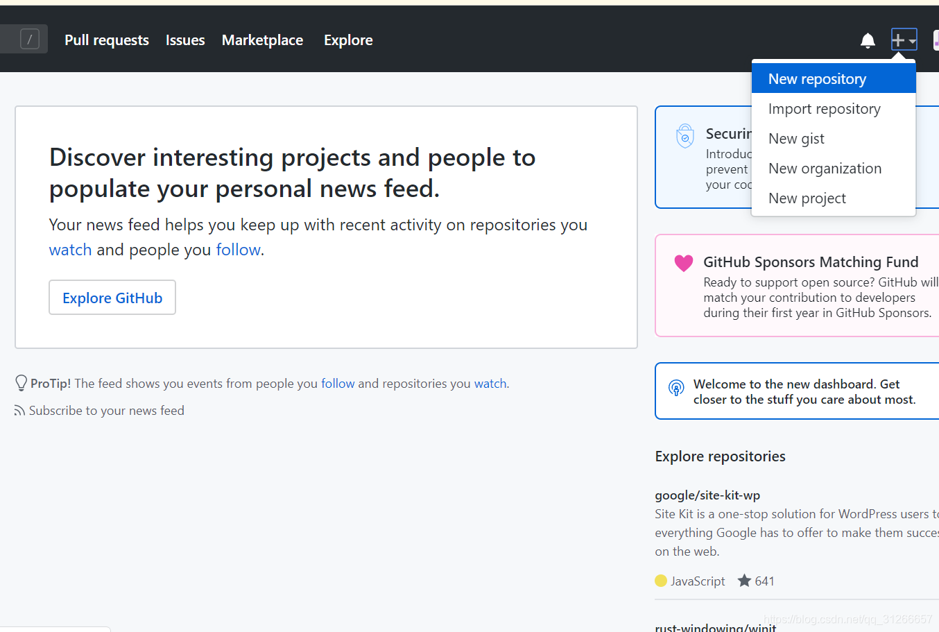Click 'Discover interesting projects' heading
939x632 pixels.
[292, 173]
